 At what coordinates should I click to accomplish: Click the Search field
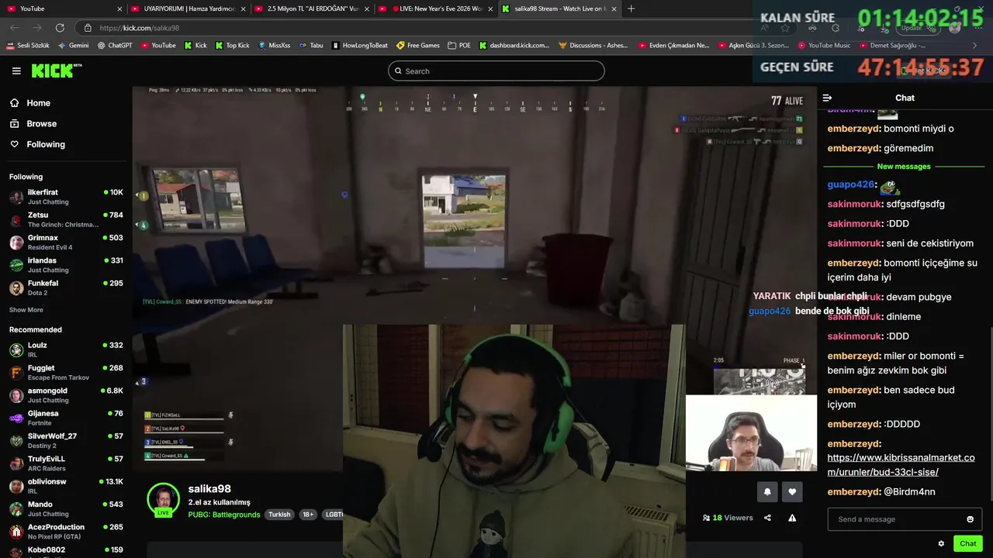coord(496,71)
